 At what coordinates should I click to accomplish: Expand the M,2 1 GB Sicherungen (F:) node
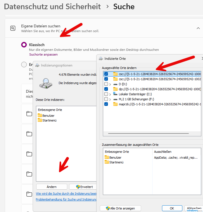tap(110, 99)
